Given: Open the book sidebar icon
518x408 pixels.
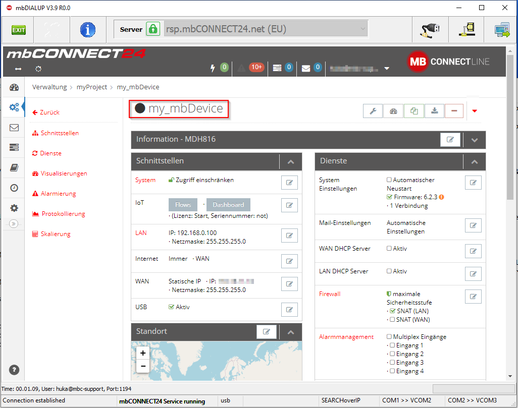Looking at the screenshot, I should [14, 168].
